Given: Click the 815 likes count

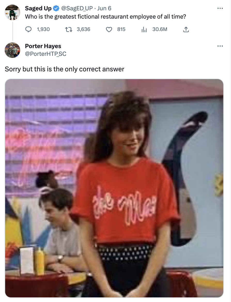Looking at the screenshot, I should coord(121,29).
